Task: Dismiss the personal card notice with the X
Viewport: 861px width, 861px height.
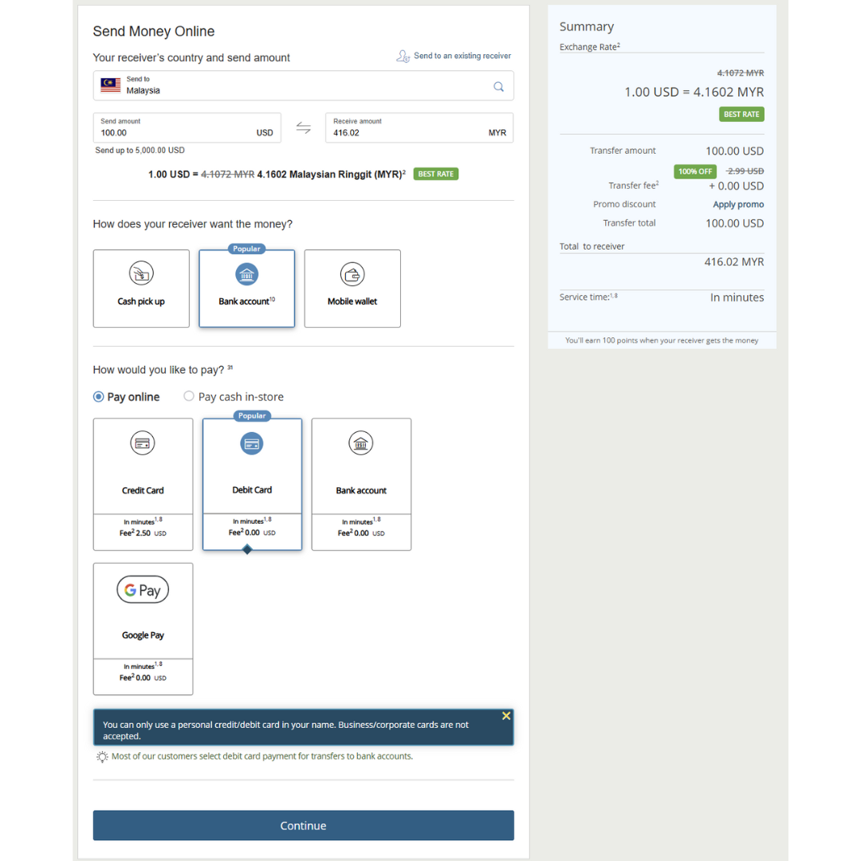Action: coord(506,716)
